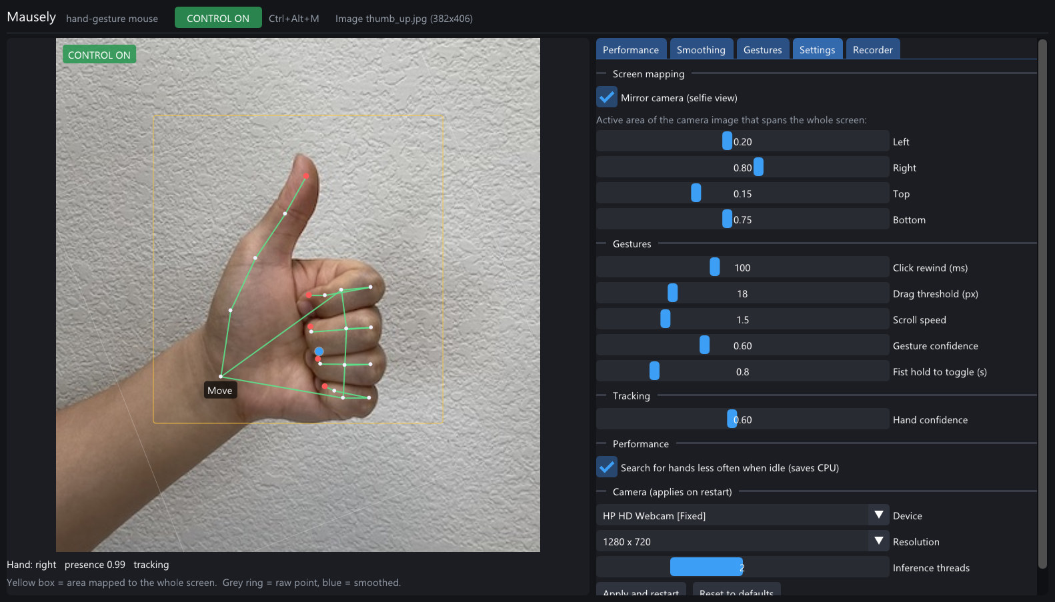Viewport: 1055px width, 602px height.
Task: Click the Drag threshold (px) slider handle
Action: [672, 293]
